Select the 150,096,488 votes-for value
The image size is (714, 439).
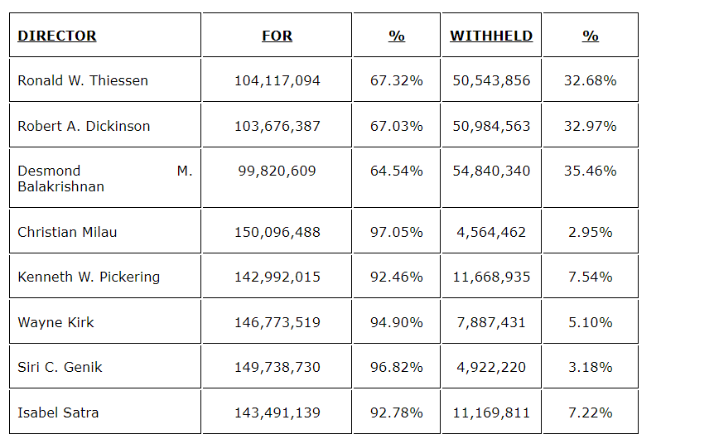[277, 232]
